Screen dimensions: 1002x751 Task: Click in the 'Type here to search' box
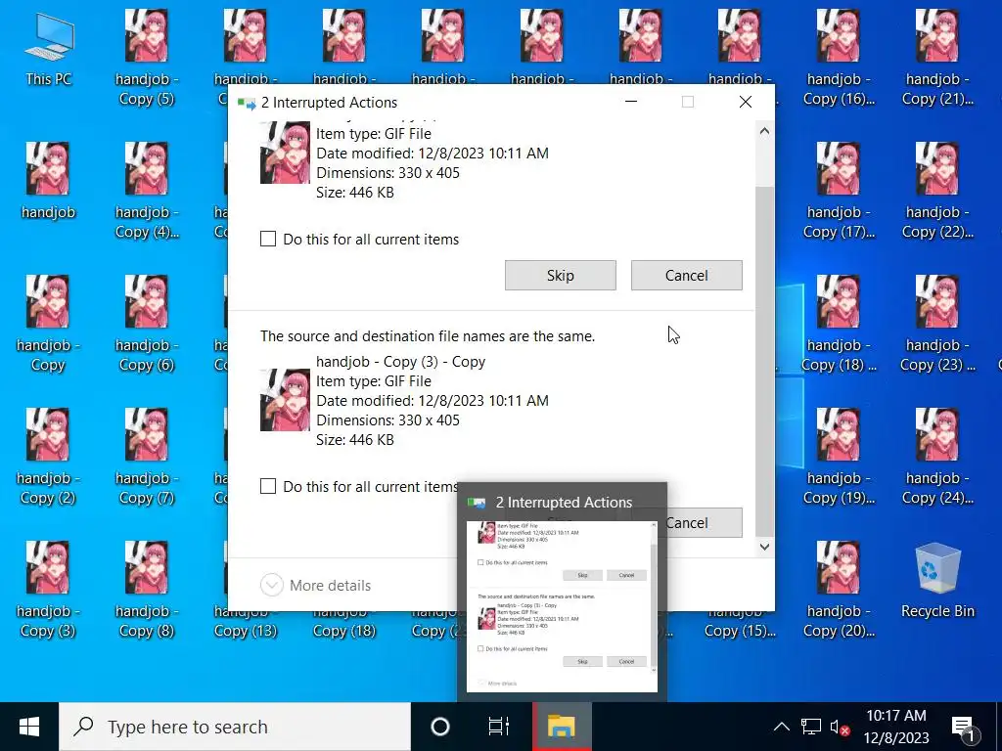(235, 727)
